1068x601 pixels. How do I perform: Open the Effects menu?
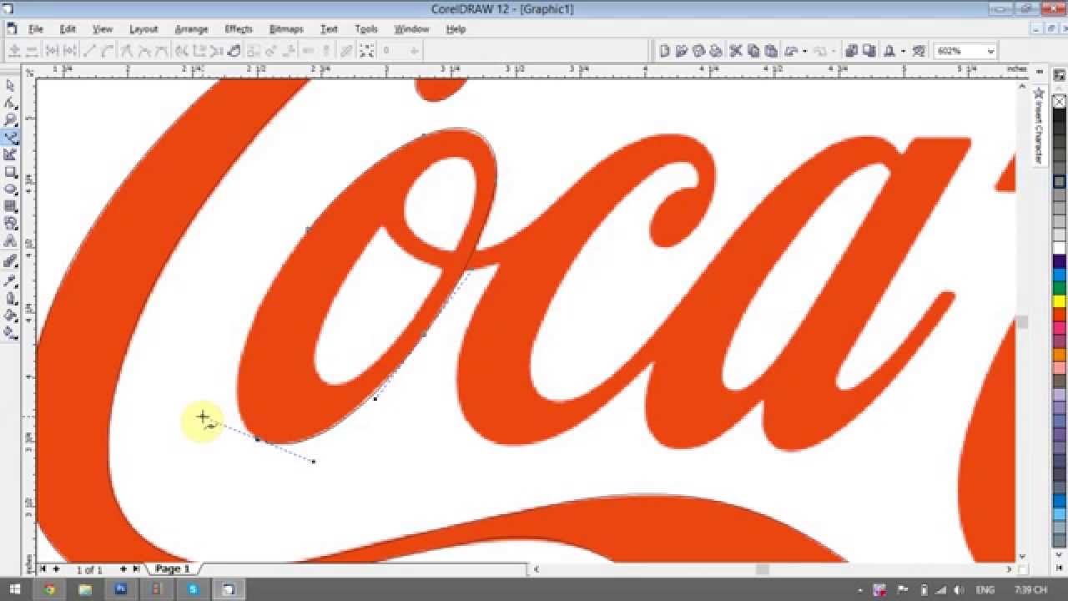pos(239,28)
